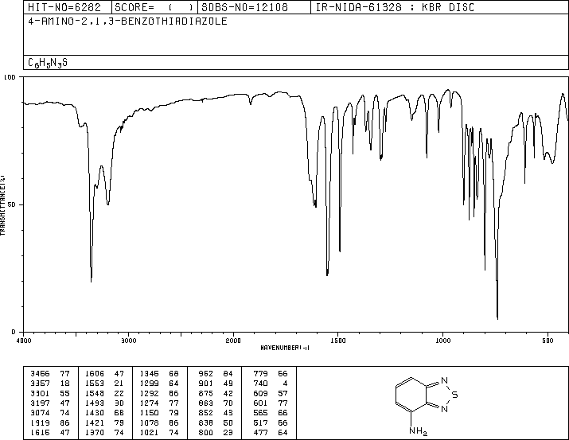Click the NH2 group label in structure

(x=418, y=431)
